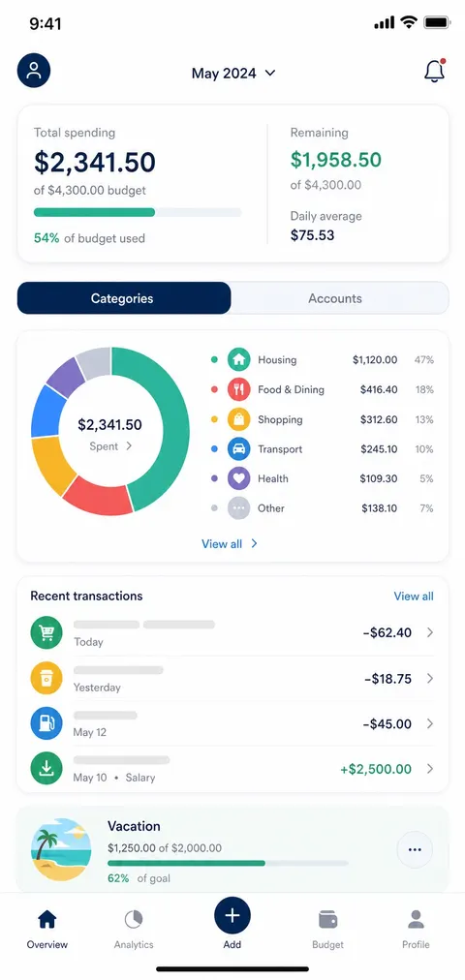Click the salary download-arrow transaction icon

(46, 769)
